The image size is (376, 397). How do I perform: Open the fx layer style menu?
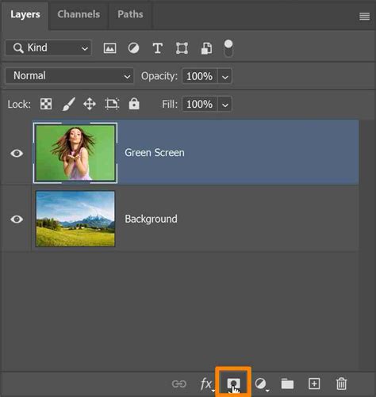[x=207, y=384]
